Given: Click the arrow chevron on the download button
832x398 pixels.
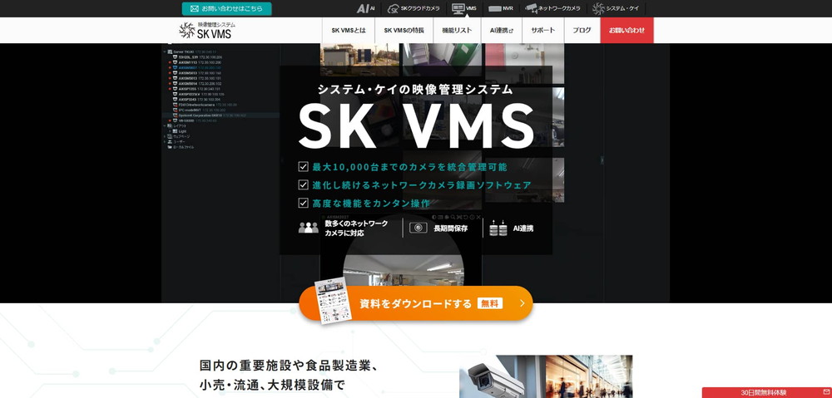Looking at the screenshot, I should click(522, 303).
